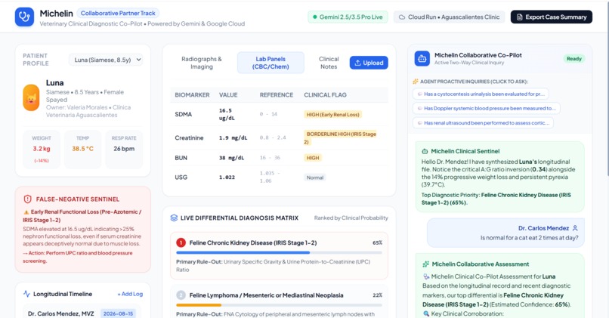The image size is (609, 318).
Task: Open the Clinical Notes tab
Action: point(329,63)
